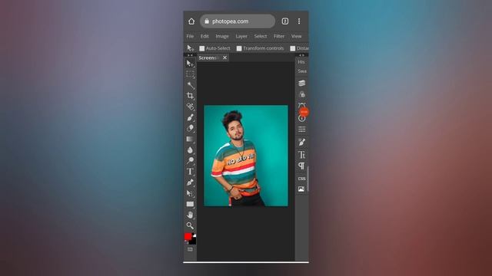Open the Layers panel icon

301,83
